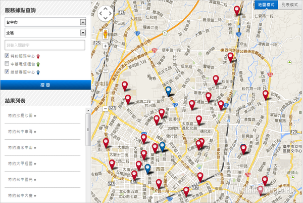Click the topmost red marker on map
Image resolution: width=303 pixels, height=203 pixels.
click(x=236, y=10)
